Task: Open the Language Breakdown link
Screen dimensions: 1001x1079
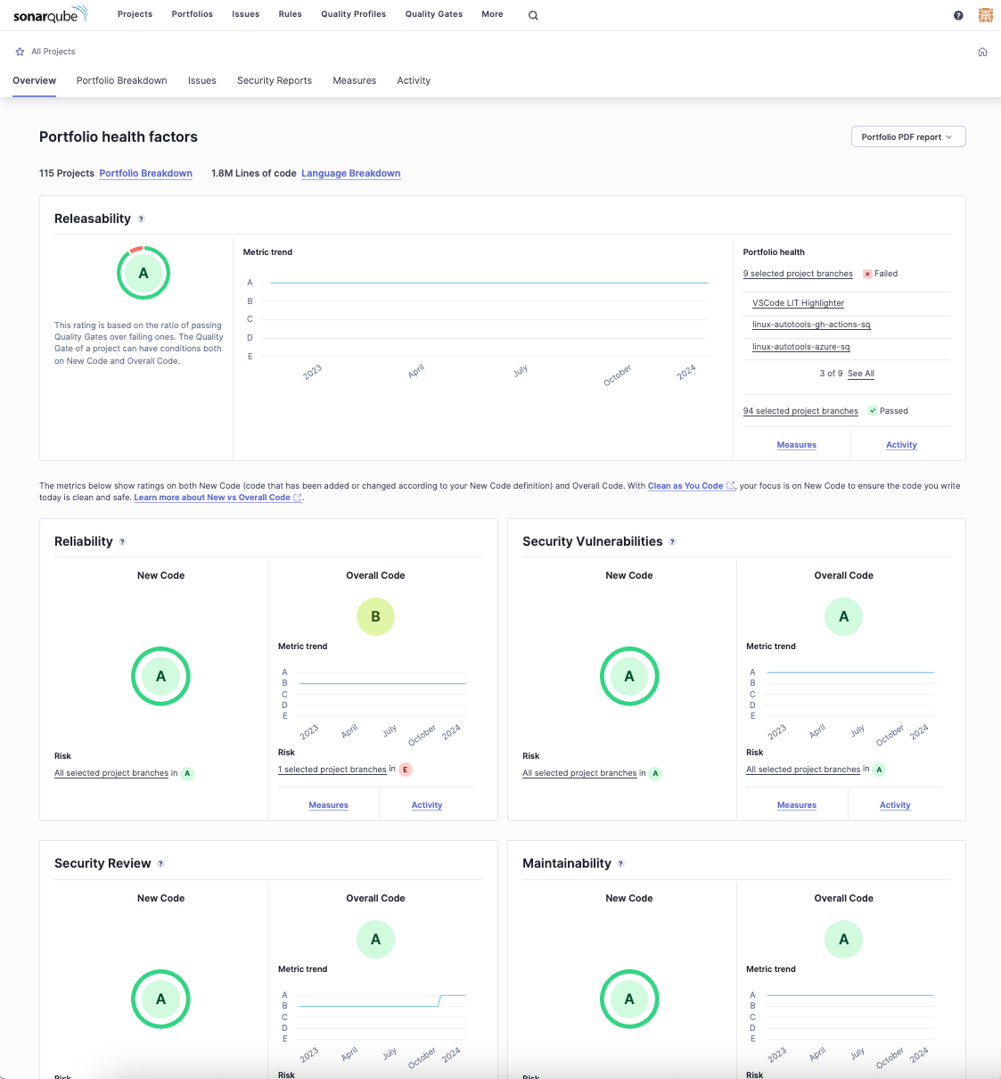Action: point(350,173)
